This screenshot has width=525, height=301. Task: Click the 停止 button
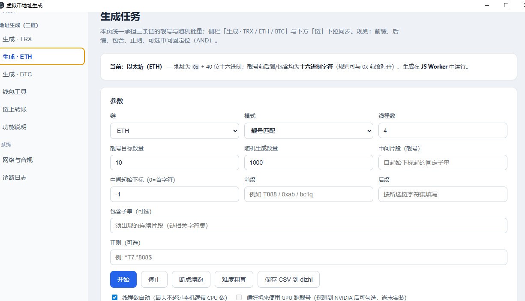pos(154,280)
